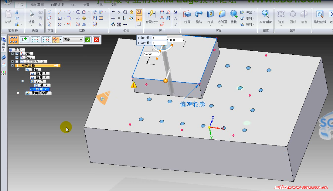
Task: Click the scissors cut icon
Action: click(17, 12)
